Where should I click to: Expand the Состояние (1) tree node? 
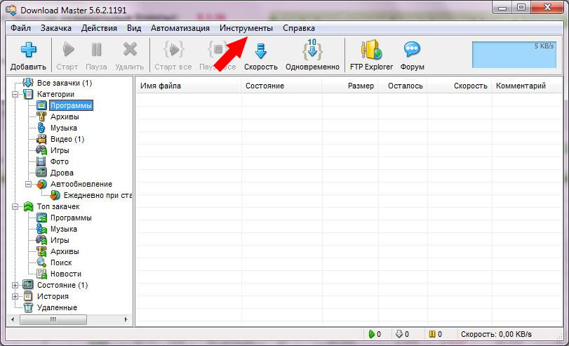click(16, 285)
